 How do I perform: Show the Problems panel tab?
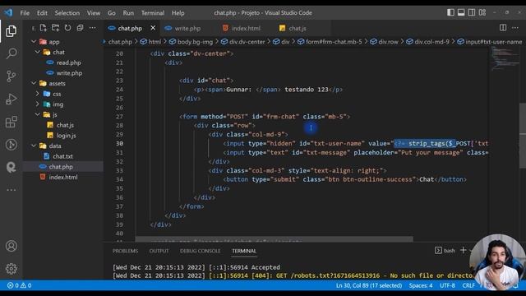point(125,251)
